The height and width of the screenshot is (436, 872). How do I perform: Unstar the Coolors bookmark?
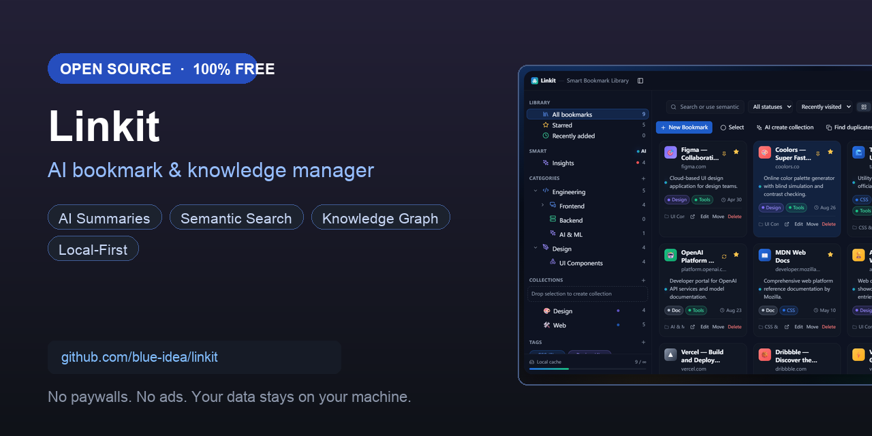click(830, 152)
